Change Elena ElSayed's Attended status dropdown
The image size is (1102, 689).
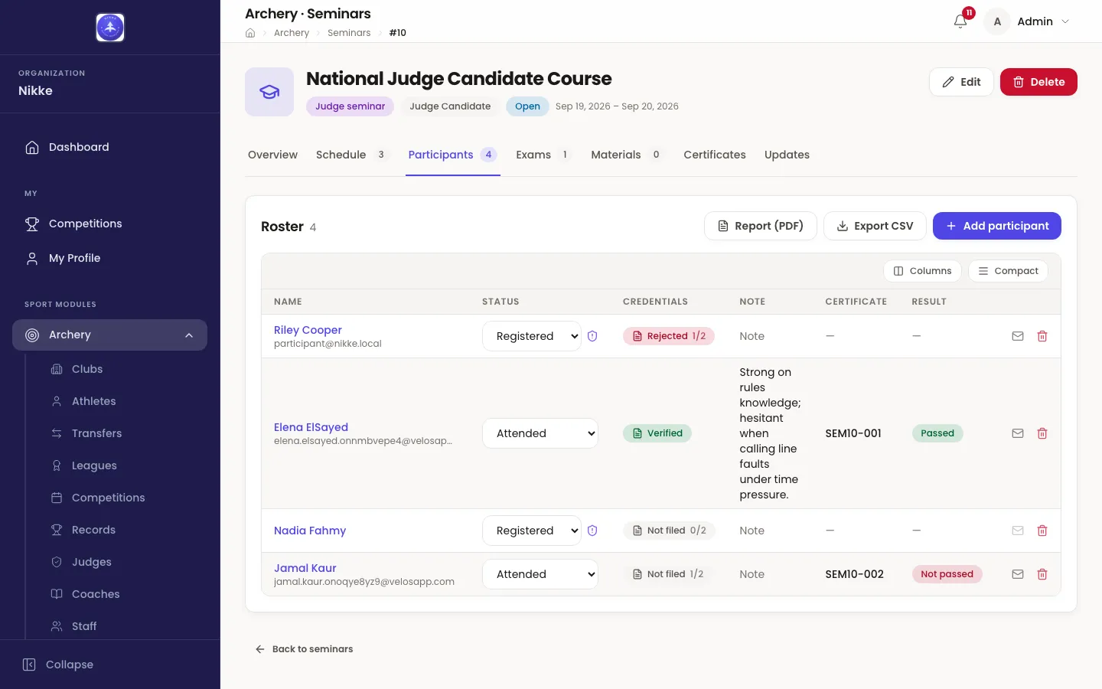point(540,433)
